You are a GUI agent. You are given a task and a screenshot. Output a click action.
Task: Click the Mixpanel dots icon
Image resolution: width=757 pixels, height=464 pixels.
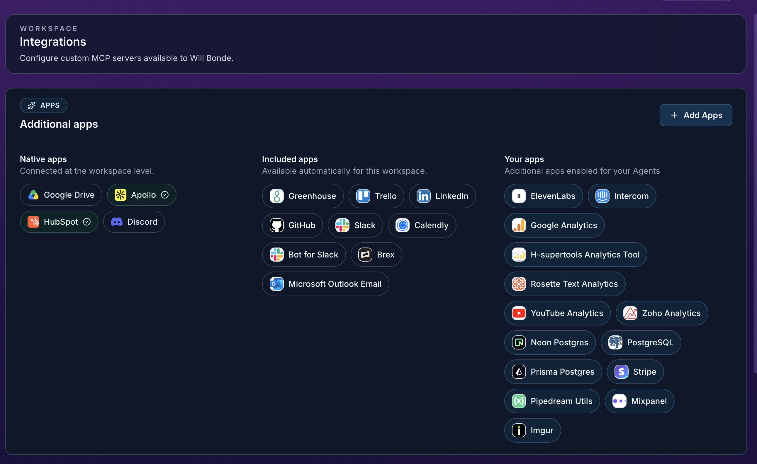[619, 401]
